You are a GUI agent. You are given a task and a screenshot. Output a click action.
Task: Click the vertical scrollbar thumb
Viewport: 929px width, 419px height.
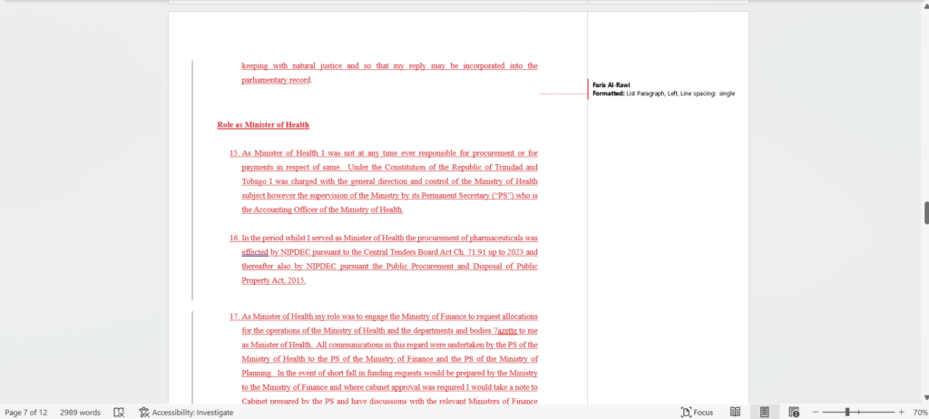coord(925,213)
